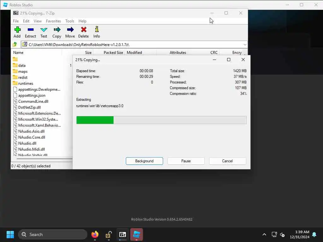Click the Cancel button
Viewport: 323px width, 242px height.
(227, 161)
